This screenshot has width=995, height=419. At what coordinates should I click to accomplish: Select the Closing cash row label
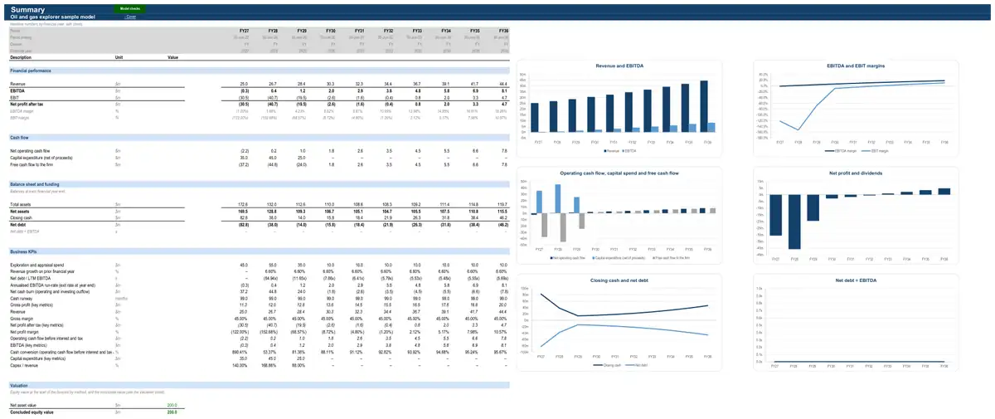pos(21,217)
